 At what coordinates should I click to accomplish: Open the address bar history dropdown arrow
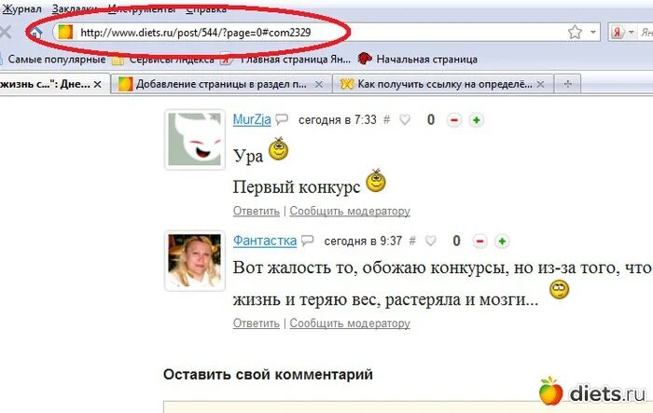(x=593, y=32)
